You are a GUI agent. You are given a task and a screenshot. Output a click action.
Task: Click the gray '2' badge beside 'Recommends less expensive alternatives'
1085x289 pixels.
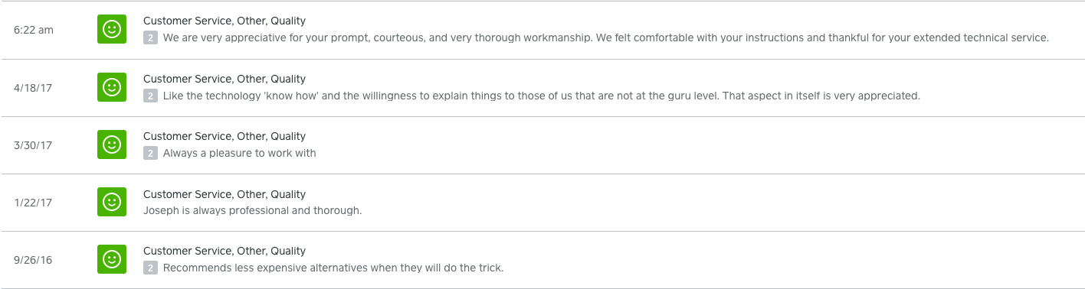pyautogui.click(x=150, y=268)
